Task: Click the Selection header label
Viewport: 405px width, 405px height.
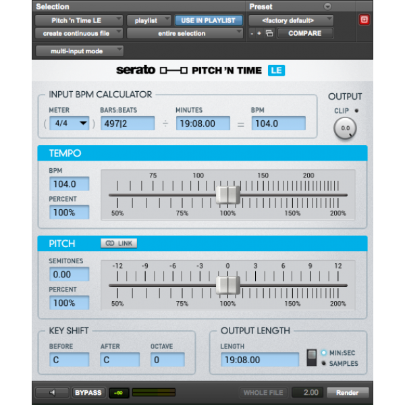Action: 53,7
